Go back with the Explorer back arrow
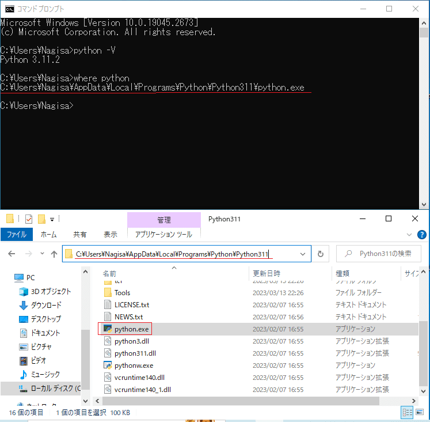Image resolution: width=430 pixels, height=422 pixels. 12,254
